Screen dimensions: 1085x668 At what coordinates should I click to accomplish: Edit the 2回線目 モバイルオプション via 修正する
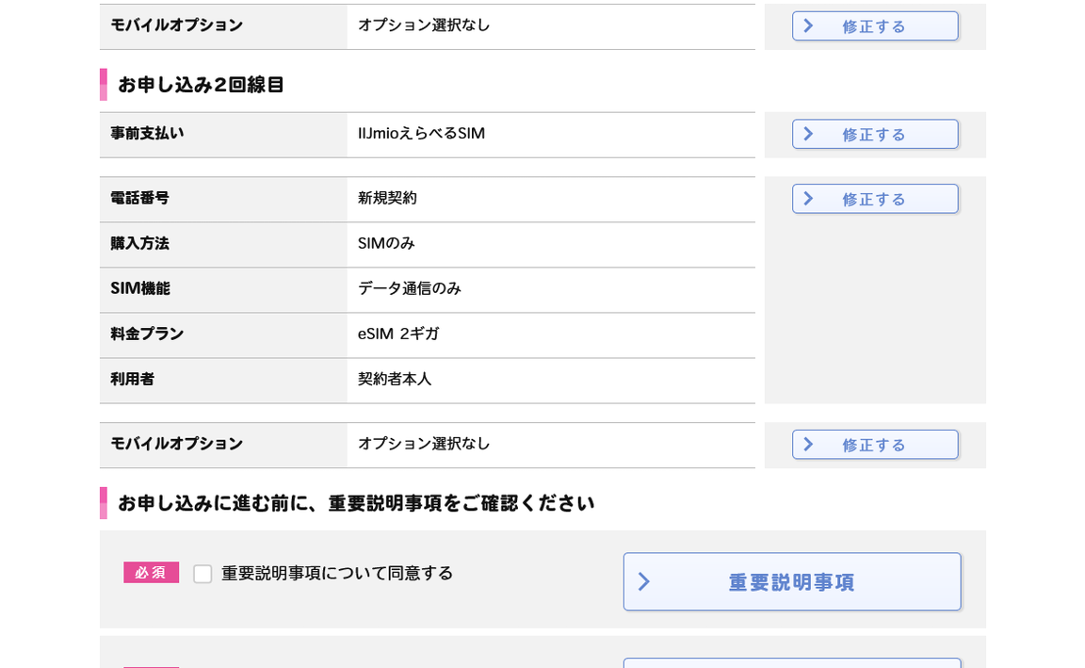[874, 445]
